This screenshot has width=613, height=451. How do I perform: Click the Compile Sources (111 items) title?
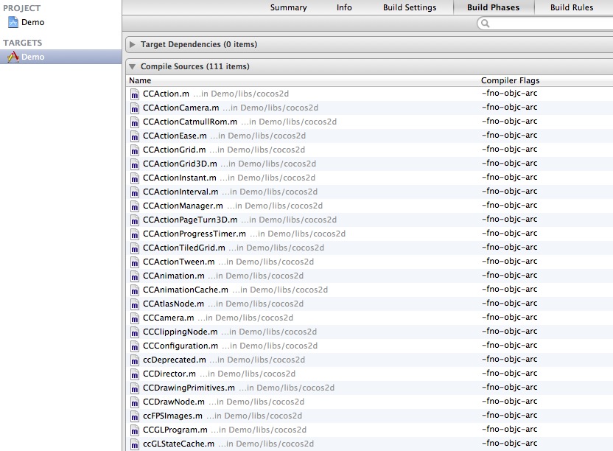click(x=195, y=66)
